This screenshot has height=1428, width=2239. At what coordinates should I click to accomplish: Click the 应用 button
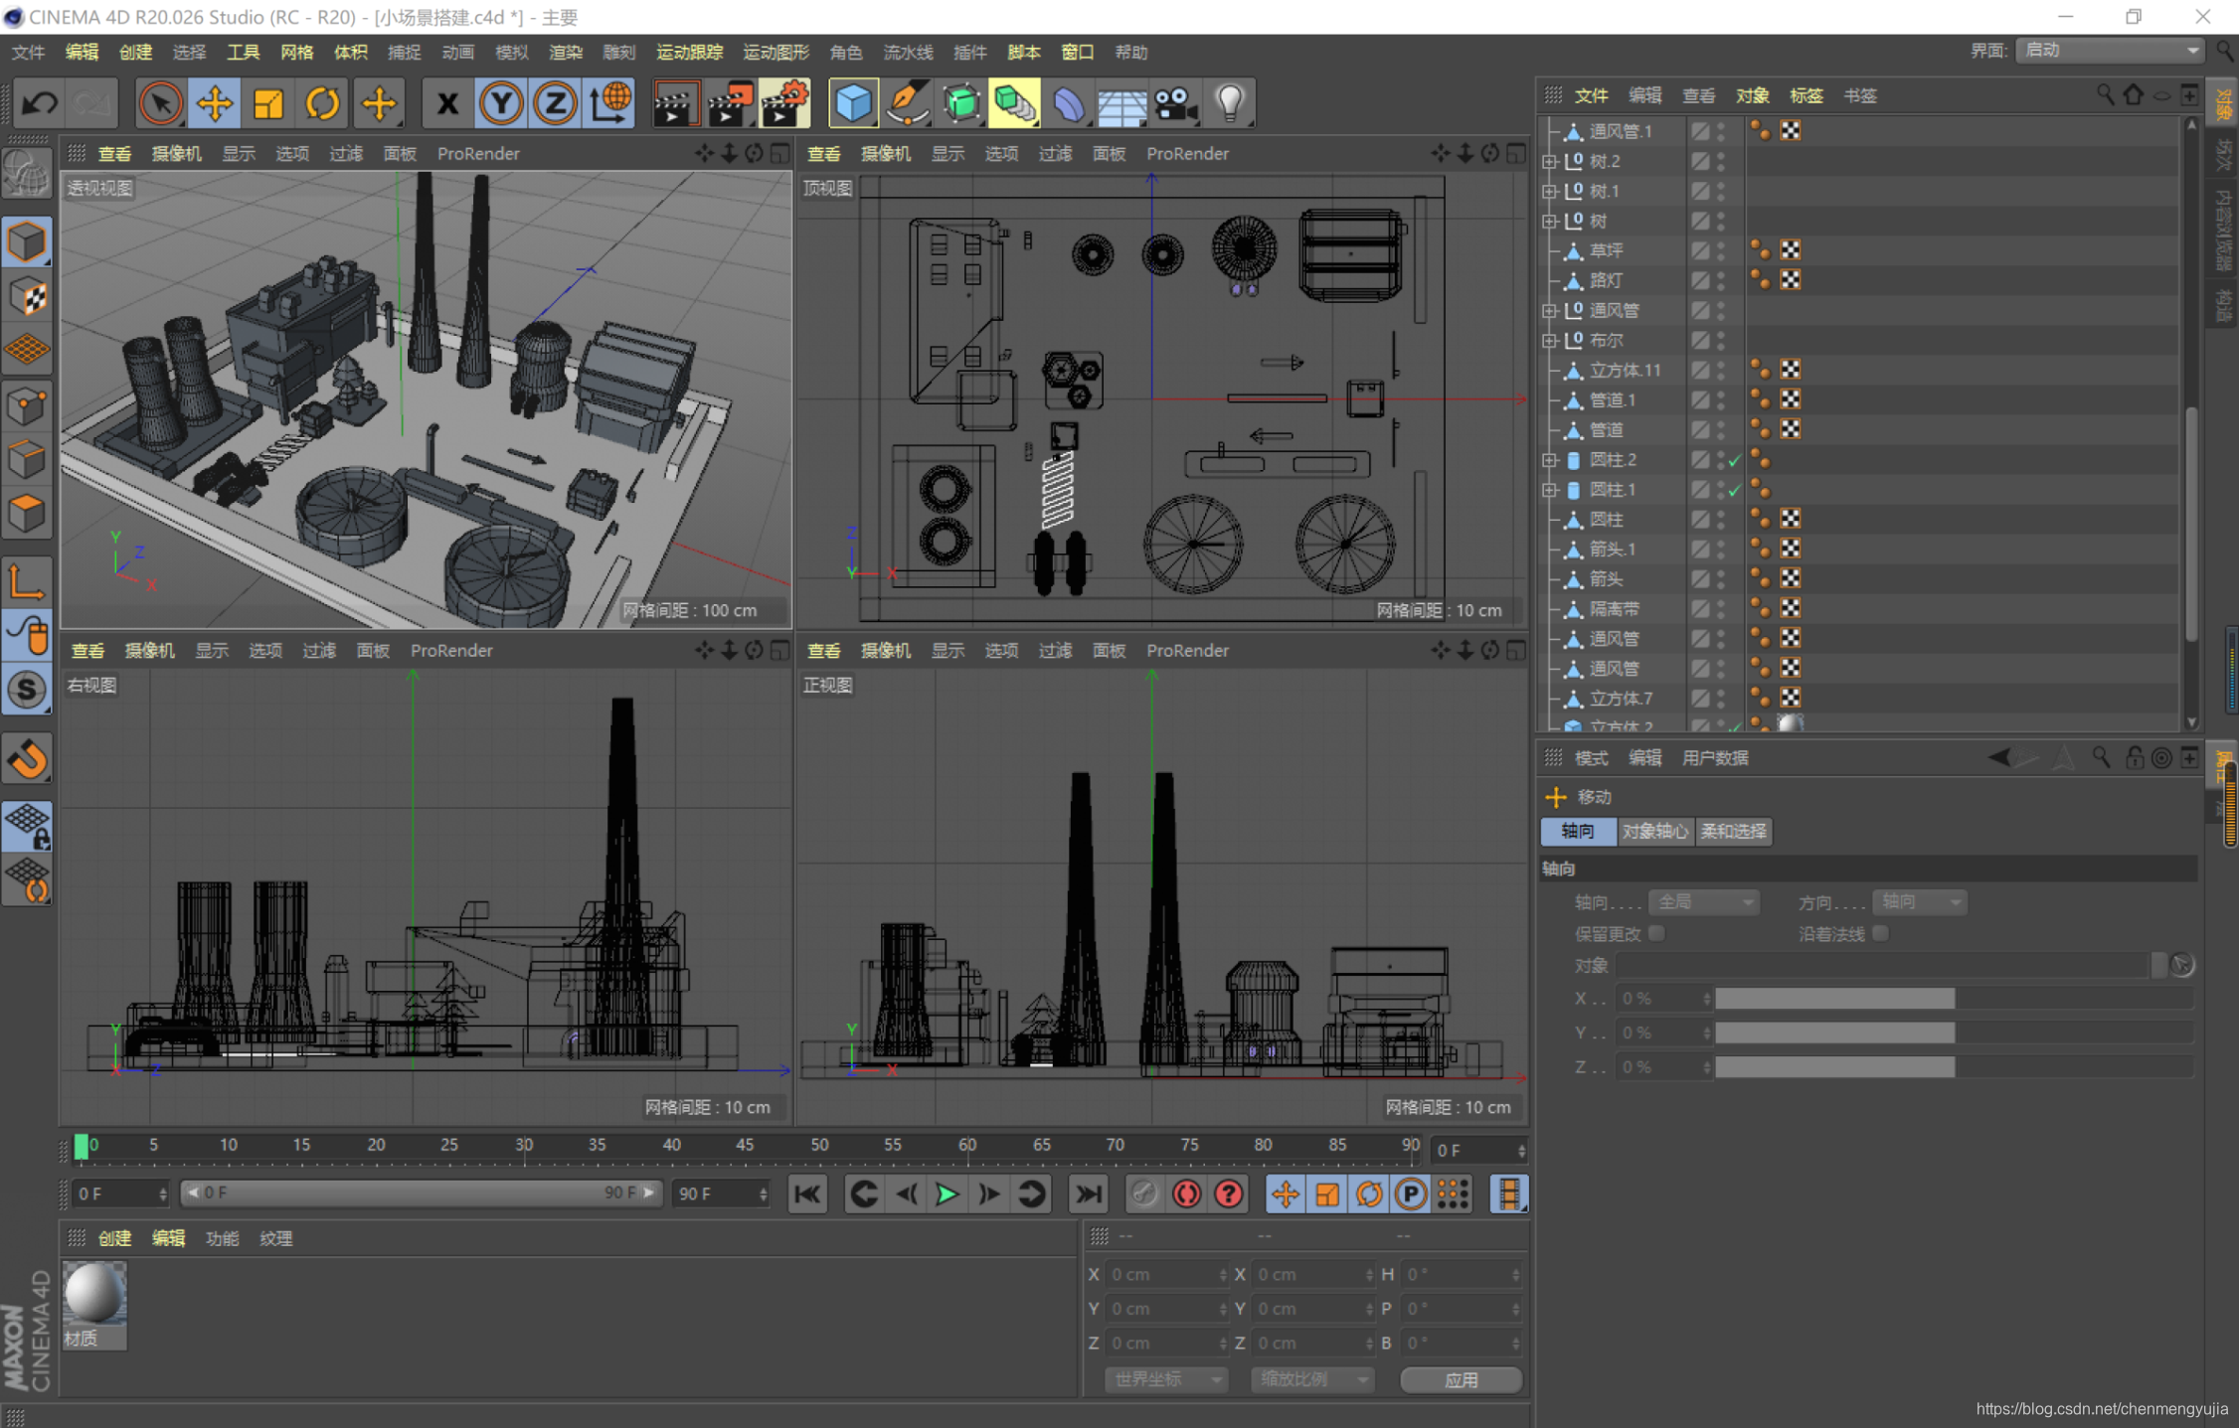point(1461,1379)
